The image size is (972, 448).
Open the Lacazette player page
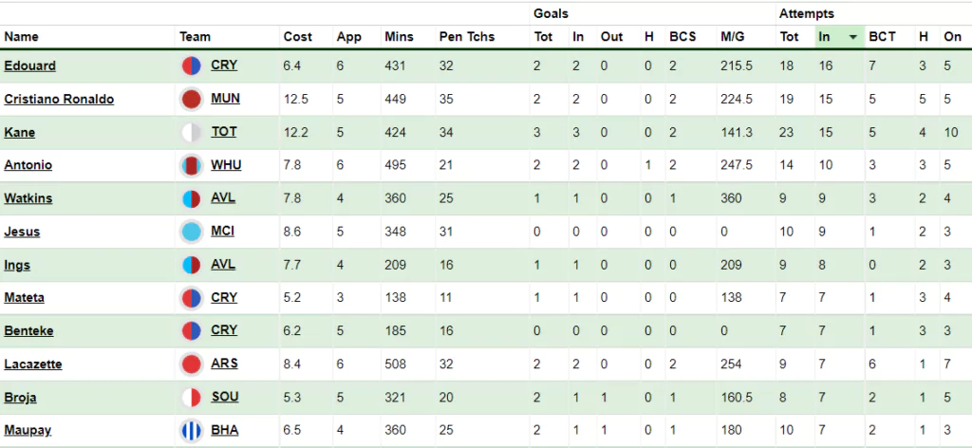click(x=33, y=364)
